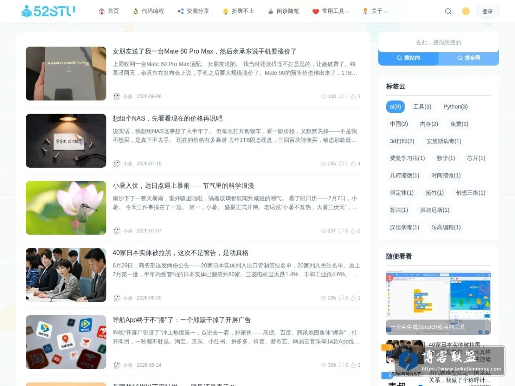
Task: Select the 3d打印(2) tag
Action: pos(402,141)
